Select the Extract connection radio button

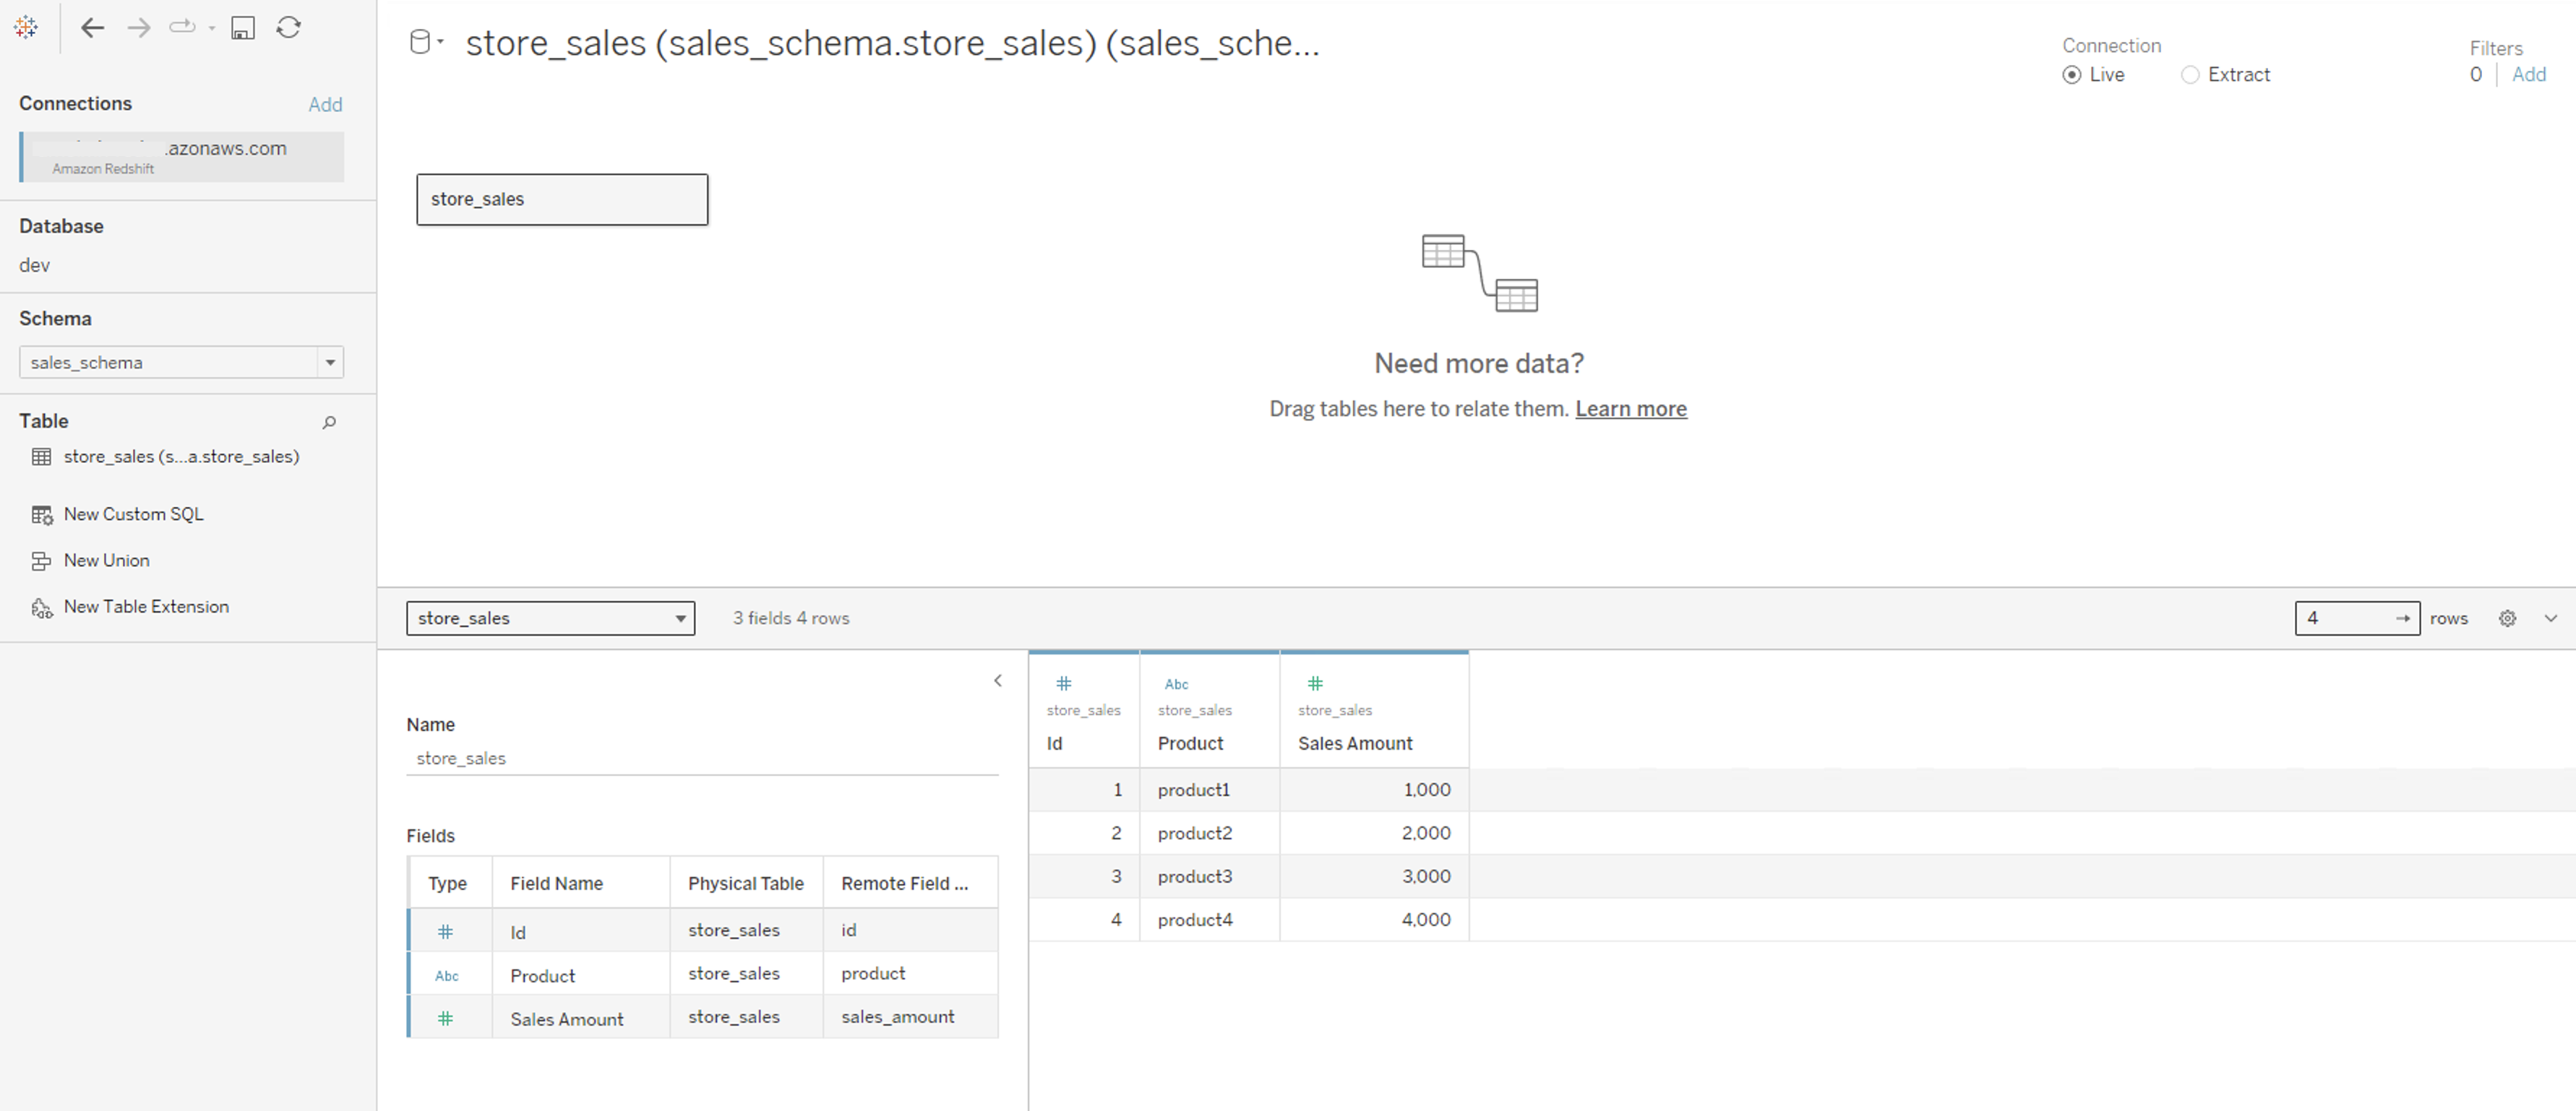(2190, 75)
